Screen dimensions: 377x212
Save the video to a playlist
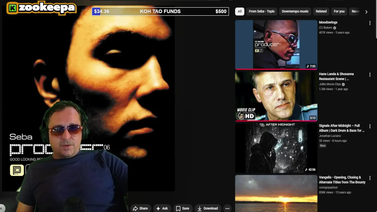pos(183,208)
